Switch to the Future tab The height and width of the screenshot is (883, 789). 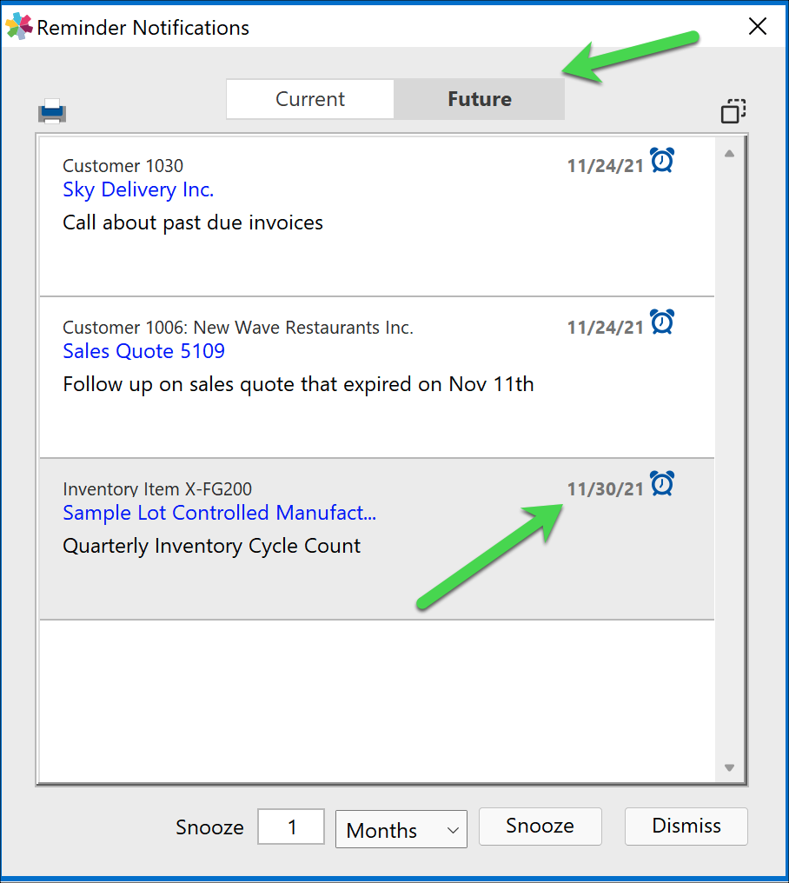[479, 98]
